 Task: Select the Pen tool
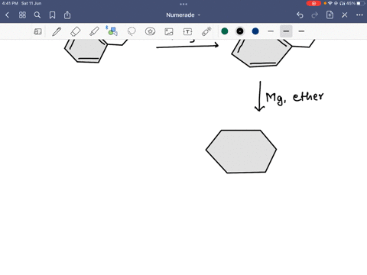(57, 31)
